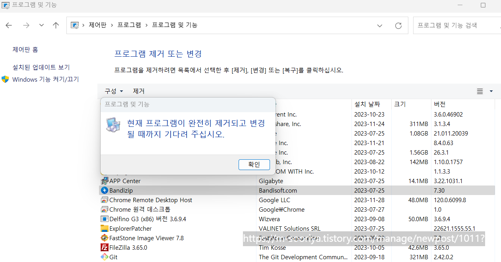The height and width of the screenshot is (262, 501).
Task: Click the Wizvera publisher cell
Action: [x=269, y=219]
